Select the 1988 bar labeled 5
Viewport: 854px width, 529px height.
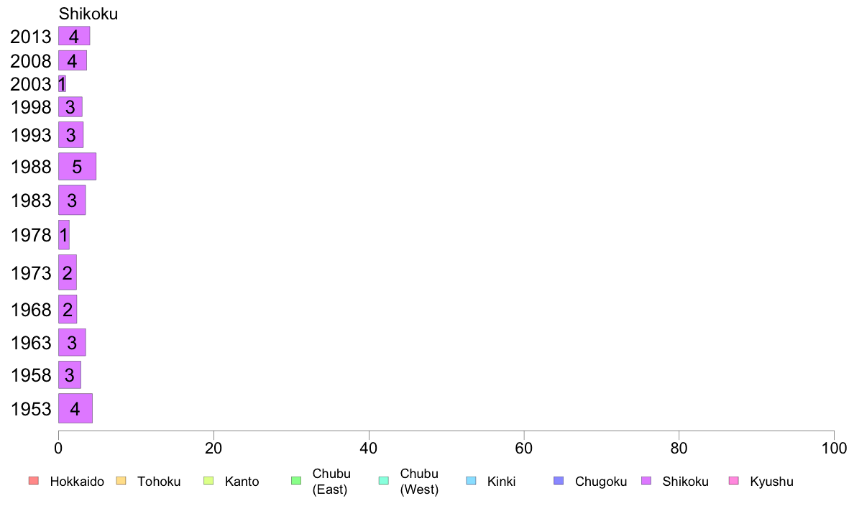point(78,166)
